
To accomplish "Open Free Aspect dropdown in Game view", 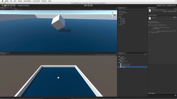I will pos(8,55).
